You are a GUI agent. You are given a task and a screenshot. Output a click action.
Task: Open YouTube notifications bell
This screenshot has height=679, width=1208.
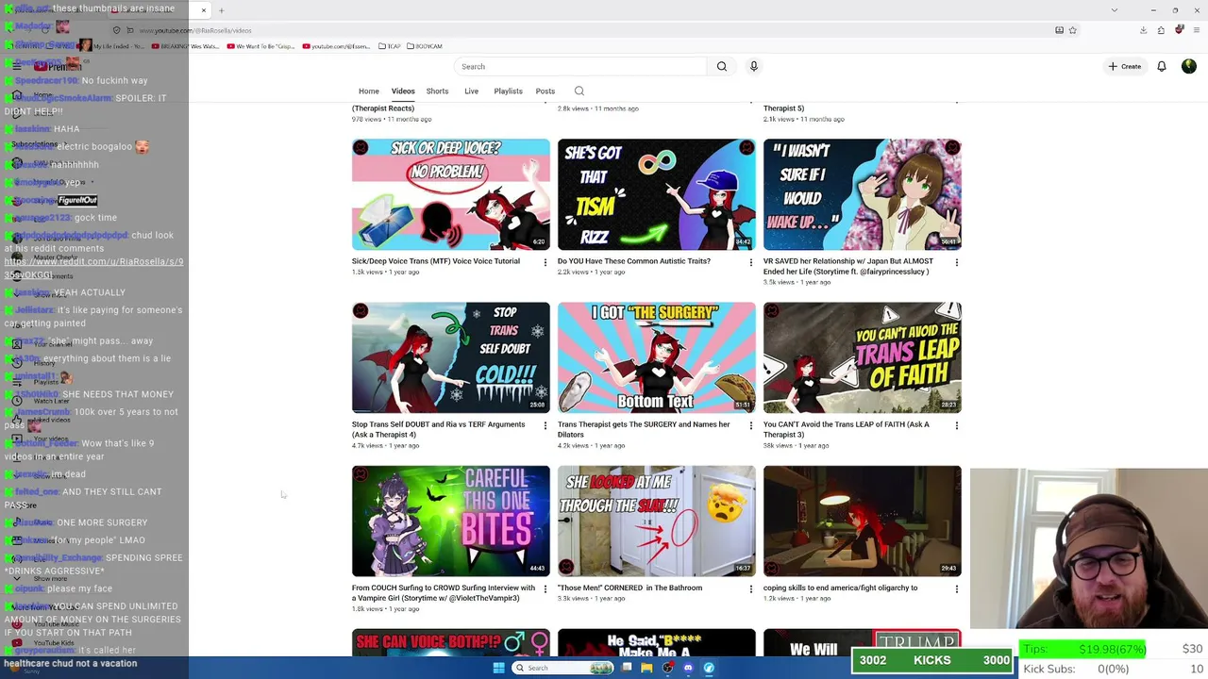click(x=1162, y=66)
